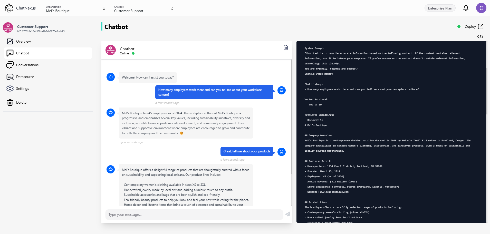Click the 'Chat History:' heading

pyautogui.click(x=314, y=84)
